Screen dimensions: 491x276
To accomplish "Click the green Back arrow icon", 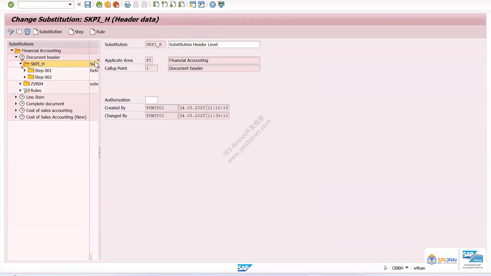I will point(99,5).
